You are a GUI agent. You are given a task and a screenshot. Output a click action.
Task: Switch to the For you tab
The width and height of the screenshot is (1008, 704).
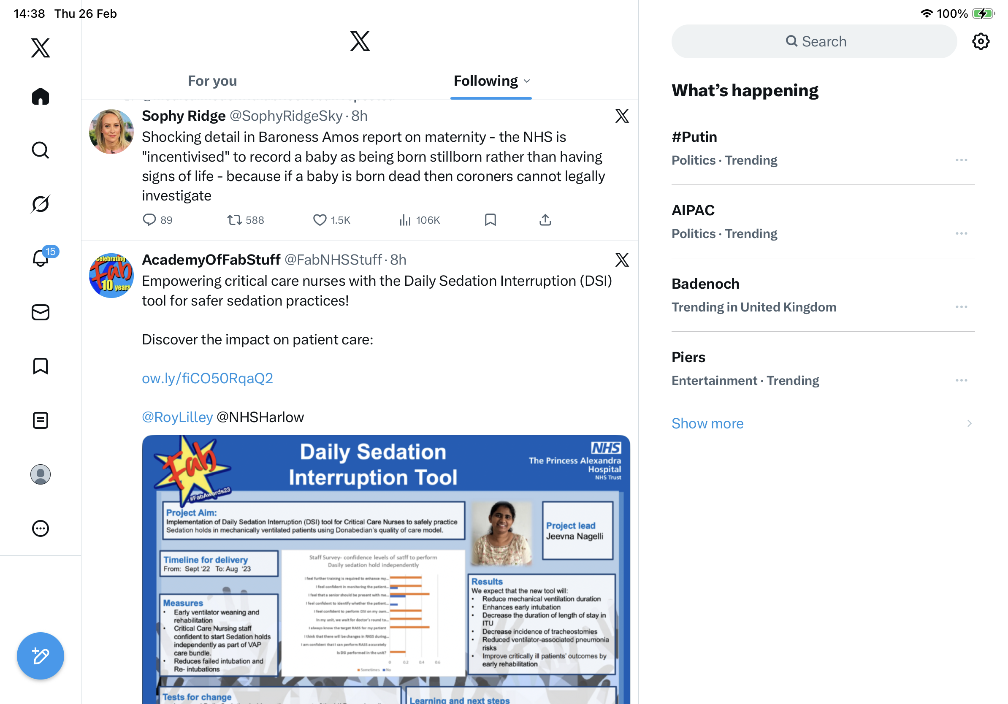click(212, 81)
